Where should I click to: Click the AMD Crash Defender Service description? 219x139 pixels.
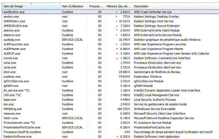153,12
